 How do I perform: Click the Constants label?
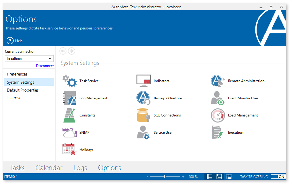point(88,115)
